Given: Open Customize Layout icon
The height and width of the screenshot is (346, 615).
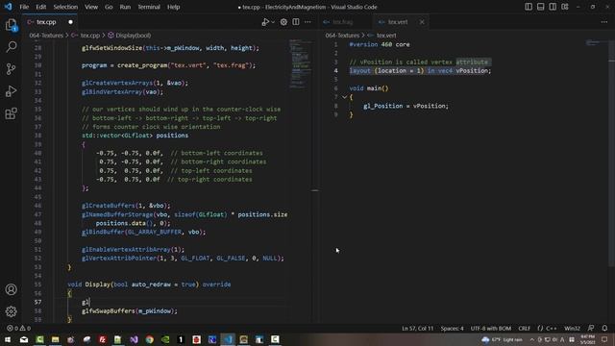Looking at the screenshot, I should pyautogui.click(x=565, y=7).
